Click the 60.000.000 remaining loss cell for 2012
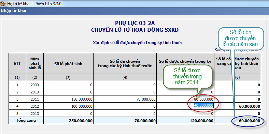Image resolution: width=269 pixels, height=134 pixels. click(x=238, y=106)
